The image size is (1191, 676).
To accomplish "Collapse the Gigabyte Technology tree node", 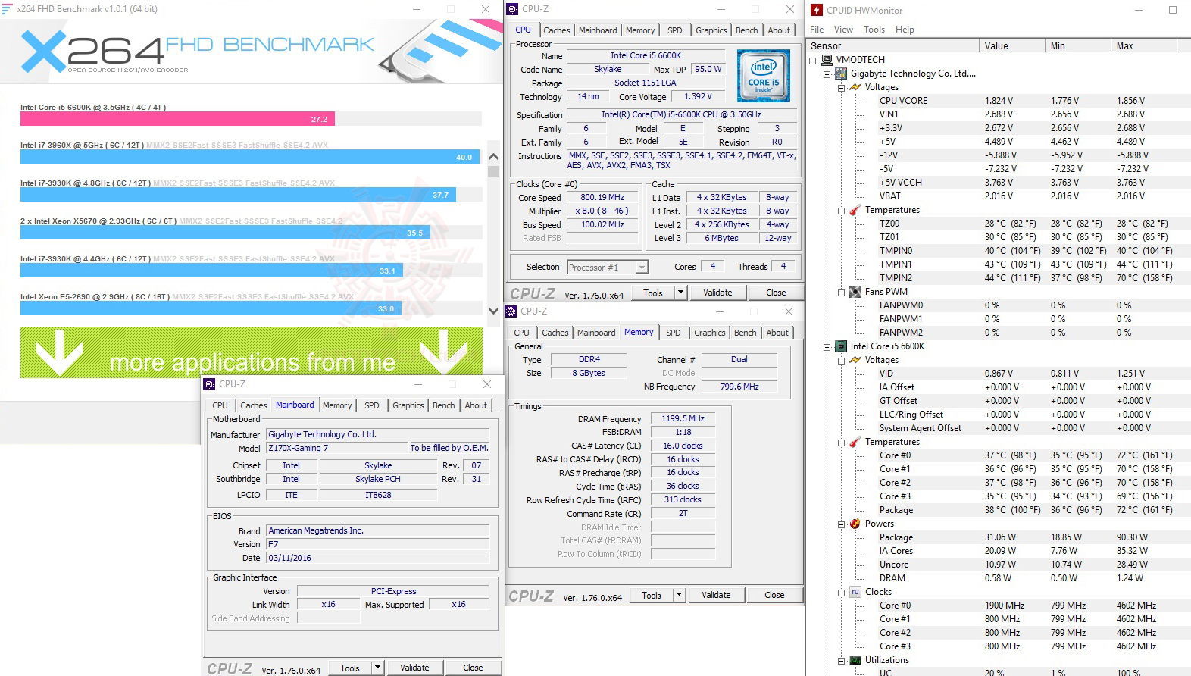I will [x=827, y=74].
